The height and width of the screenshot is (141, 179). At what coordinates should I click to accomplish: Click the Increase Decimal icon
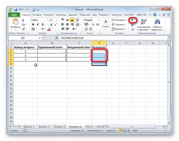pyautogui.click(x=86, y=29)
